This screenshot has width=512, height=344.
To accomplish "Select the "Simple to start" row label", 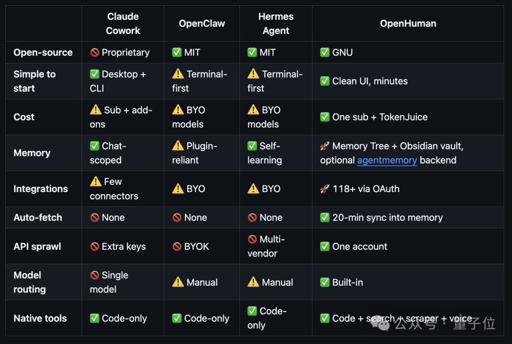I will pyautogui.click(x=35, y=81).
